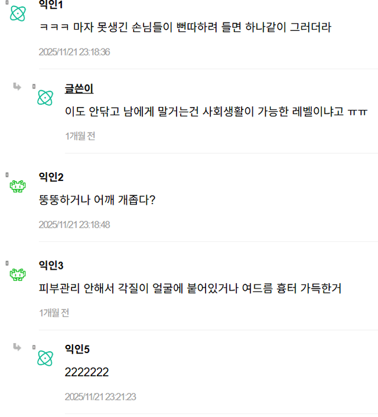Screen dimensions: 378x417
Task: Click the 익인3 username
Action: (51, 265)
